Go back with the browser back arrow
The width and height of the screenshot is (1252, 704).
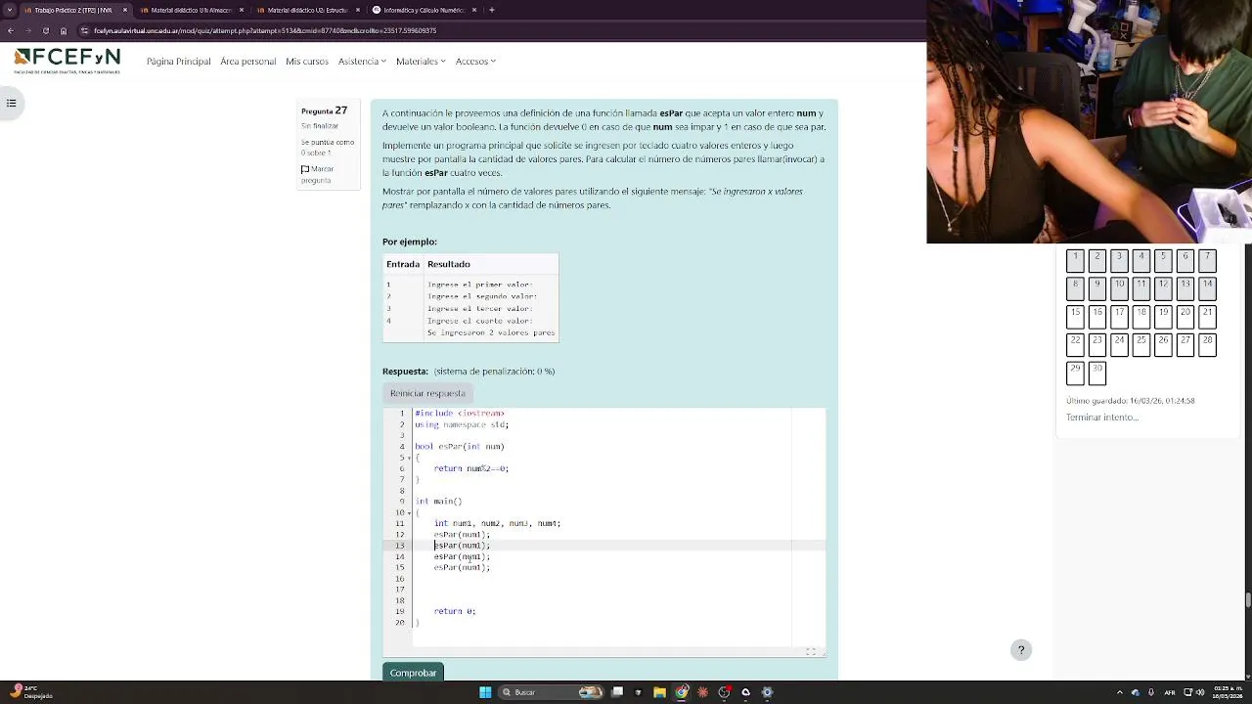[x=11, y=30]
